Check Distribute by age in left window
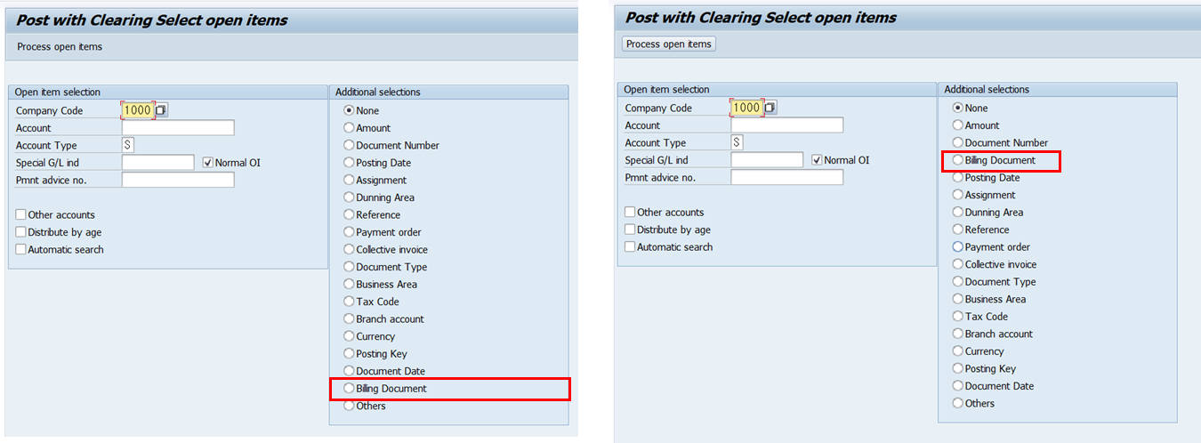The image size is (1201, 443). tap(21, 232)
